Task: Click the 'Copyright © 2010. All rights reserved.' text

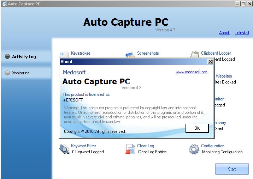Action: point(95,131)
